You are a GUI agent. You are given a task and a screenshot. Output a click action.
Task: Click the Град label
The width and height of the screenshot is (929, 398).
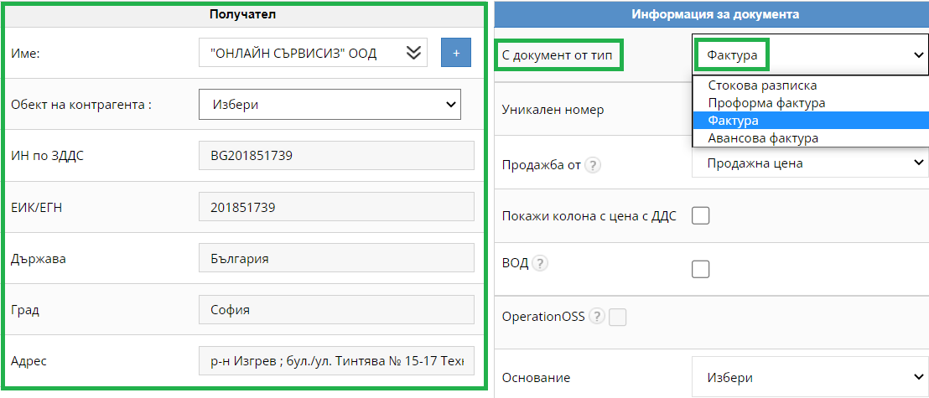pyautogui.click(x=25, y=309)
